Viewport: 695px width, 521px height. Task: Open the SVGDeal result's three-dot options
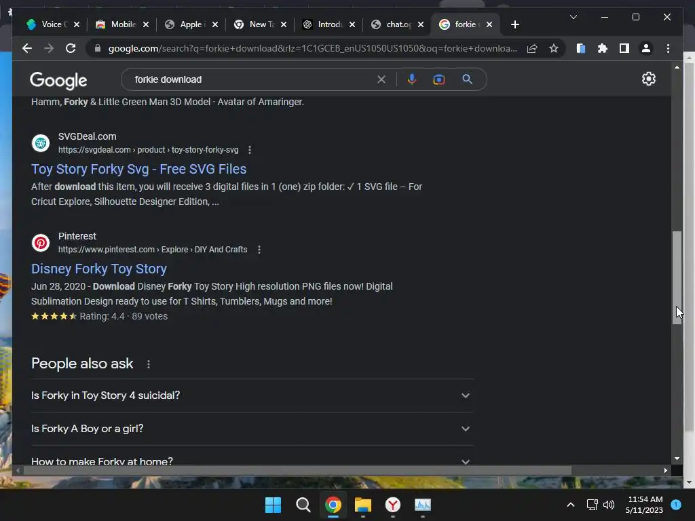point(250,150)
